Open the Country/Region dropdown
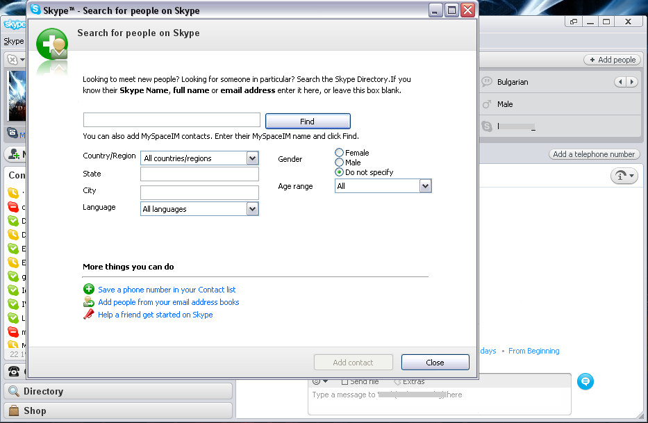Screen dimensions: 648x423 (x=252, y=158)
